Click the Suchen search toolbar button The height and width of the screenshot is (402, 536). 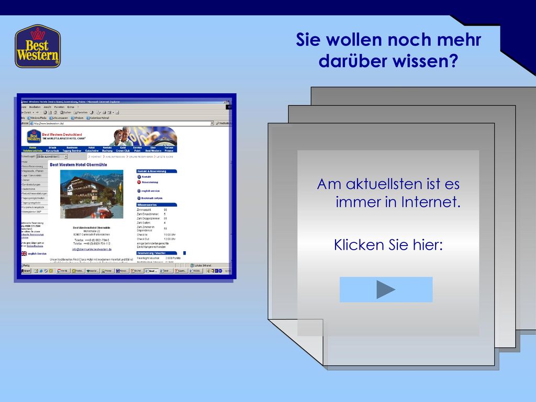[x=65, y=113]
